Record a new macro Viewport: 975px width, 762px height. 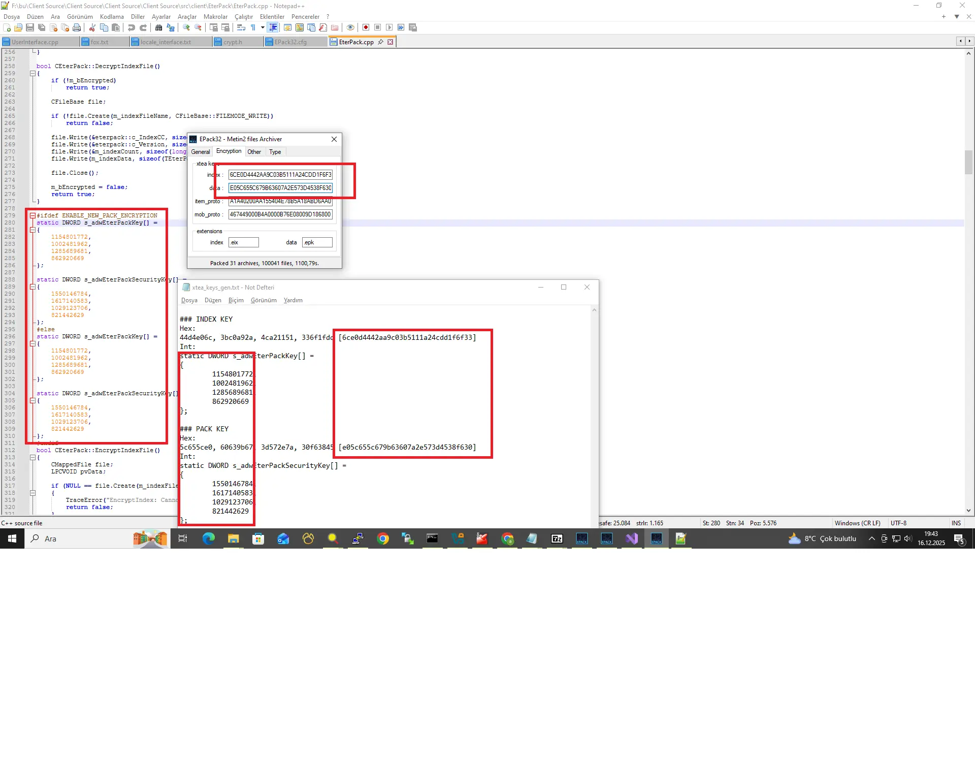(x=366, y=27)
